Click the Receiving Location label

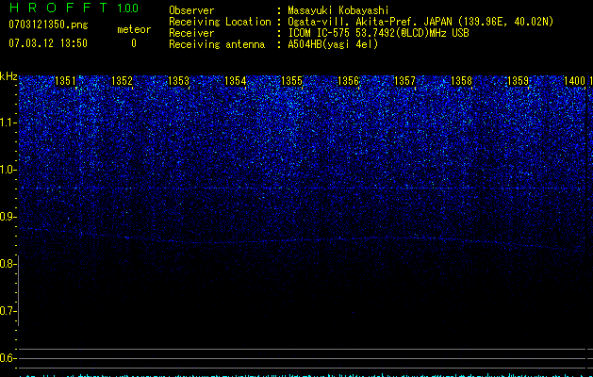(220, 22)
